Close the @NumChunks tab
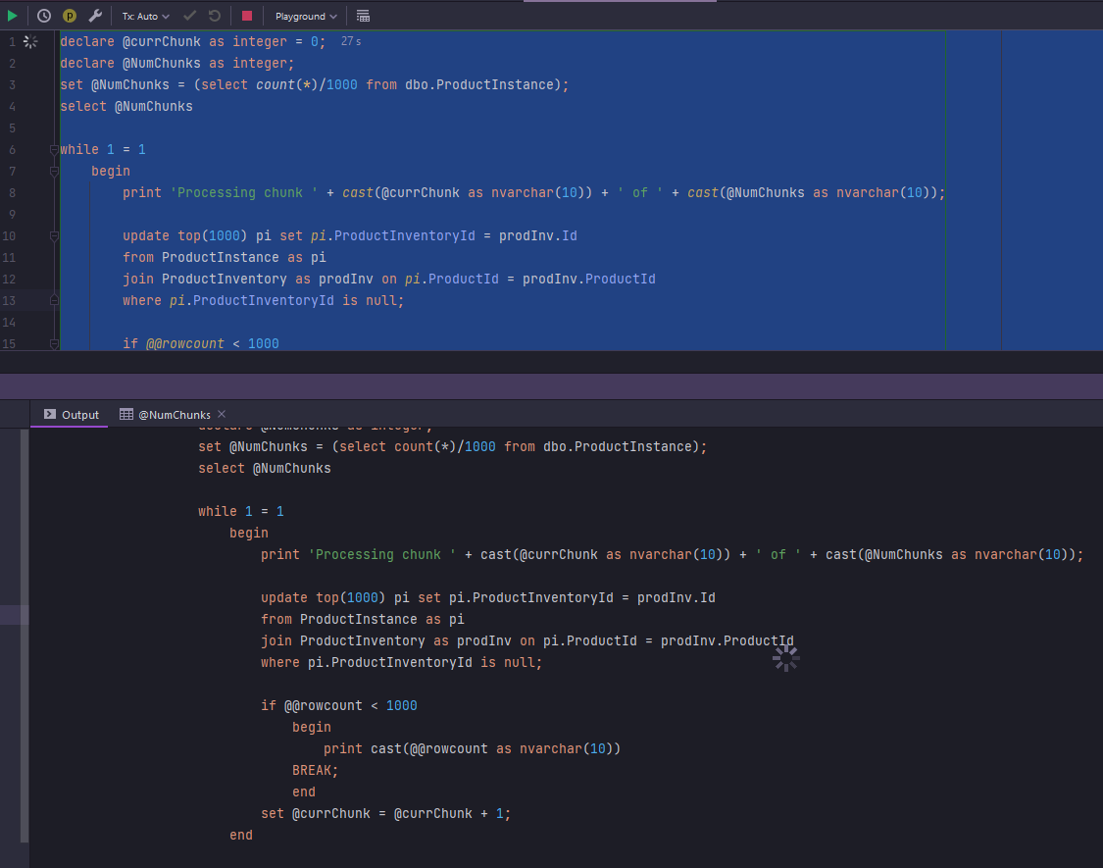Screen dimensions: 1103x868 point(222,414)
